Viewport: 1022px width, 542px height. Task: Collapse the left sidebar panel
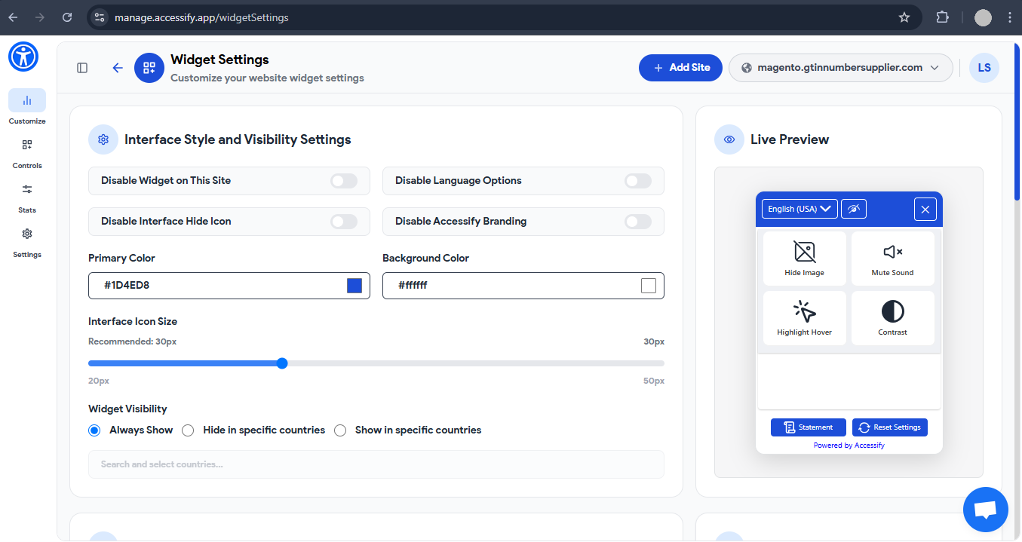81,67
